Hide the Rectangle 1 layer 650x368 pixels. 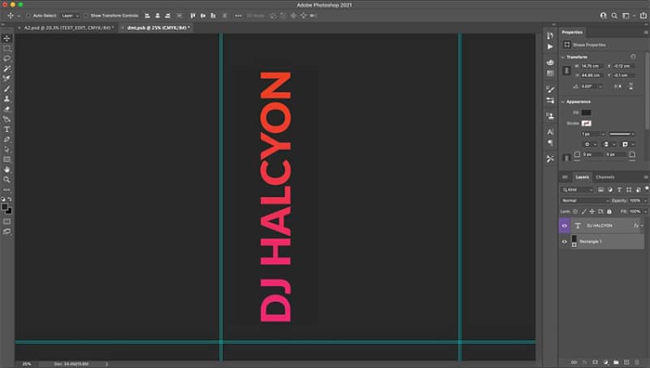point(564,241)
